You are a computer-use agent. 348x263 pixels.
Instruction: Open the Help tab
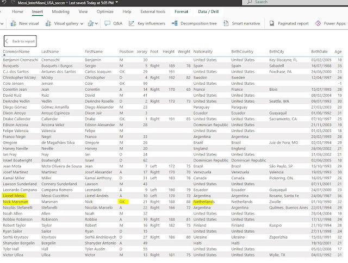pos(127,12)
